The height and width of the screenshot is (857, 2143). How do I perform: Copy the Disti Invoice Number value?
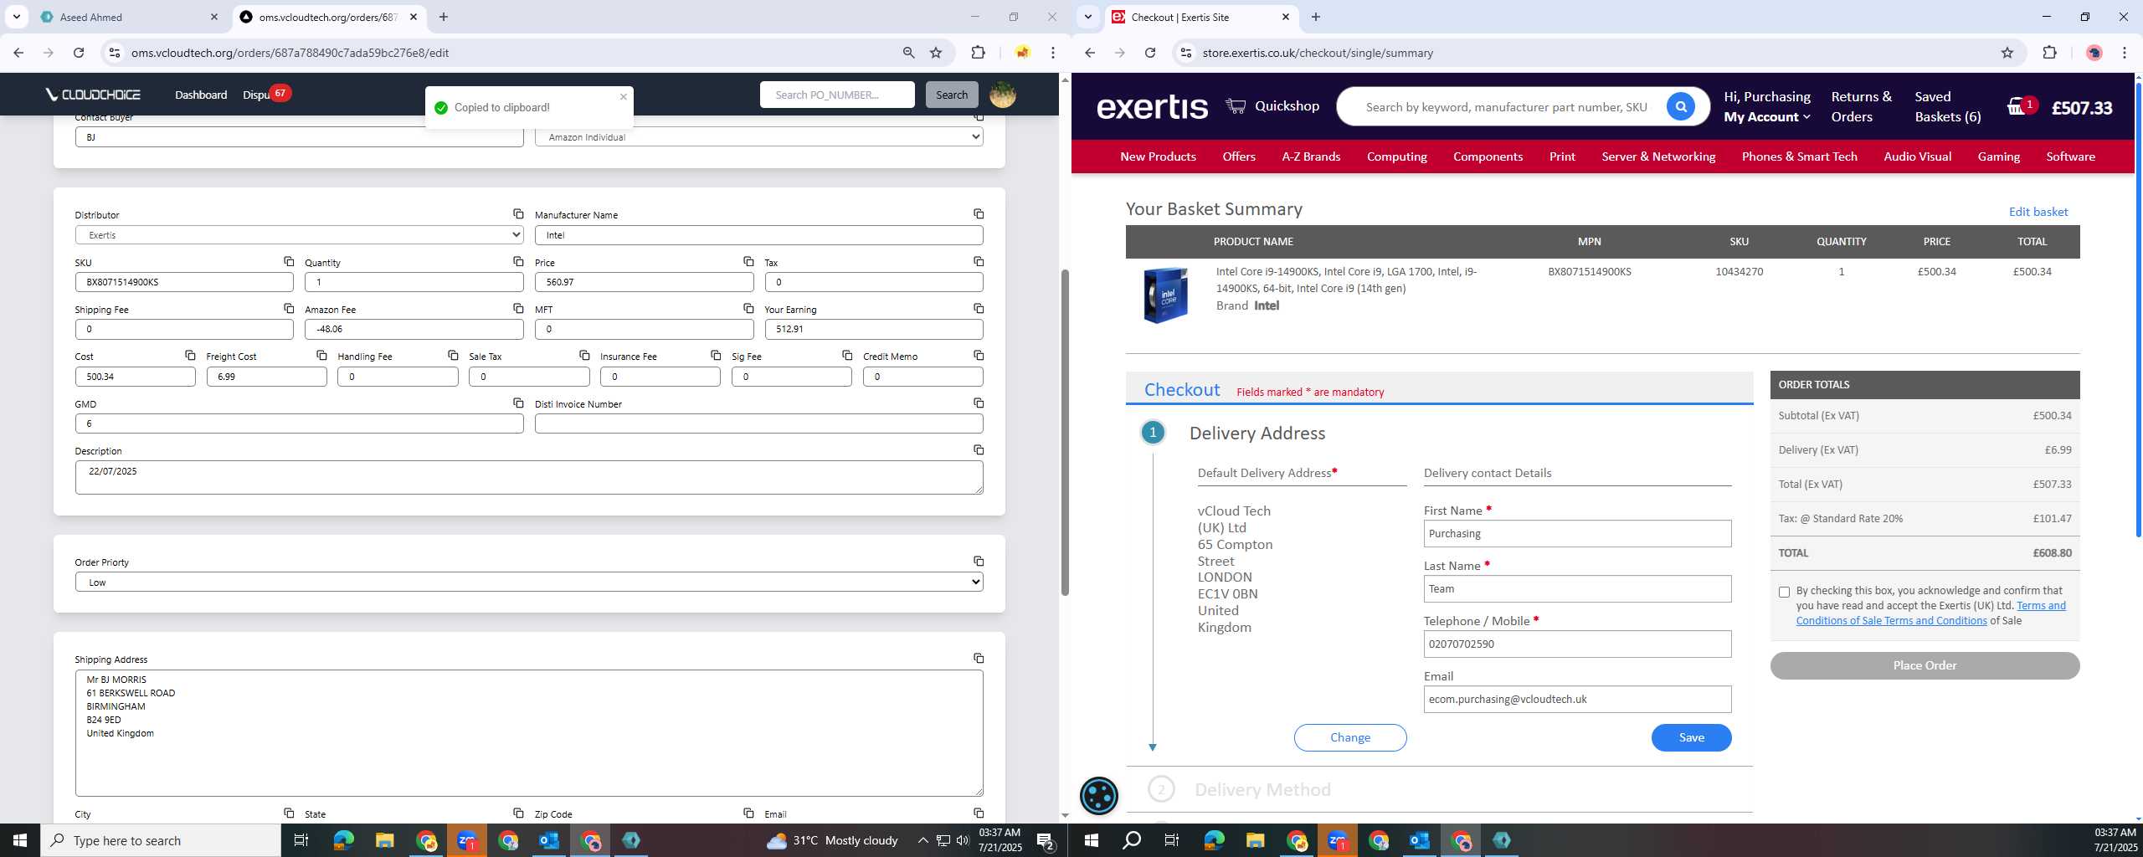tap(979, 403)
